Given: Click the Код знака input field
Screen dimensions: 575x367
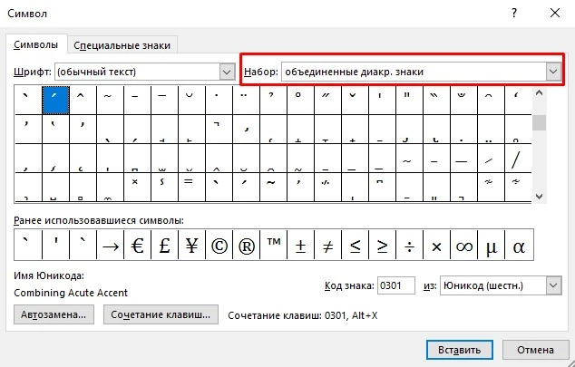Looking at the screenshot, I should pyautogui.click(x=395, y=285).
